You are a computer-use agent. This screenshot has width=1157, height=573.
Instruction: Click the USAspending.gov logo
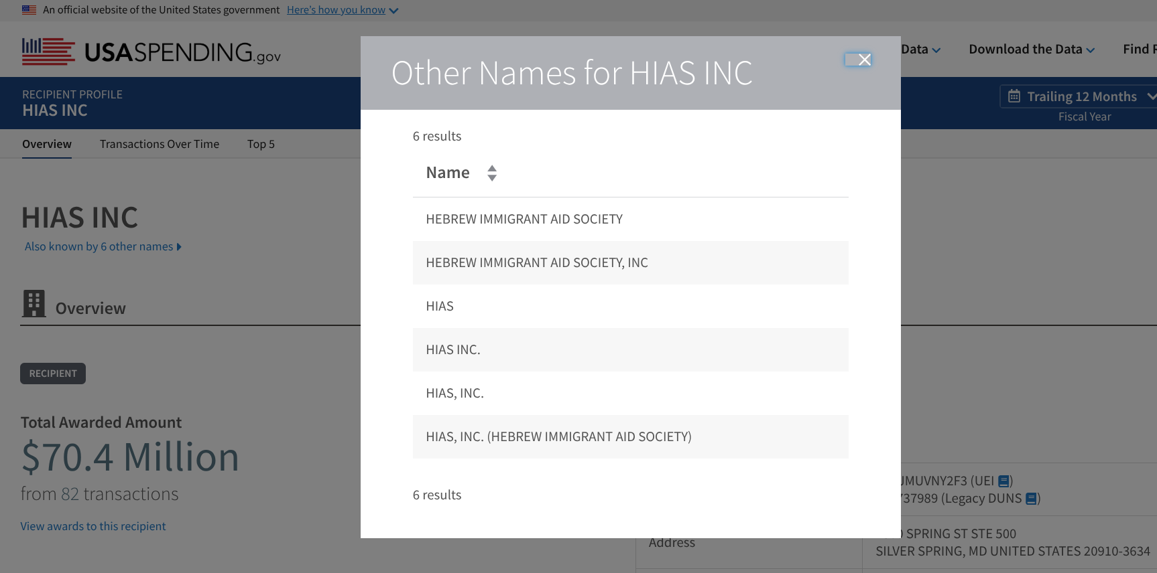pos(151,52)
